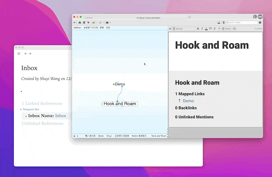Add a new tab with the plus button
Viewport: 272px width, 177px height.
190,17
